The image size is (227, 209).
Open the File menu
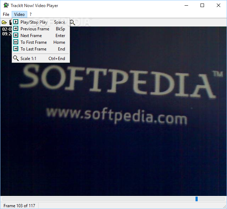click(x=6, y=14)
